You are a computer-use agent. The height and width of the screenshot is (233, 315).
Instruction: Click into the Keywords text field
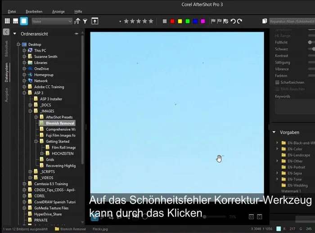295,107
